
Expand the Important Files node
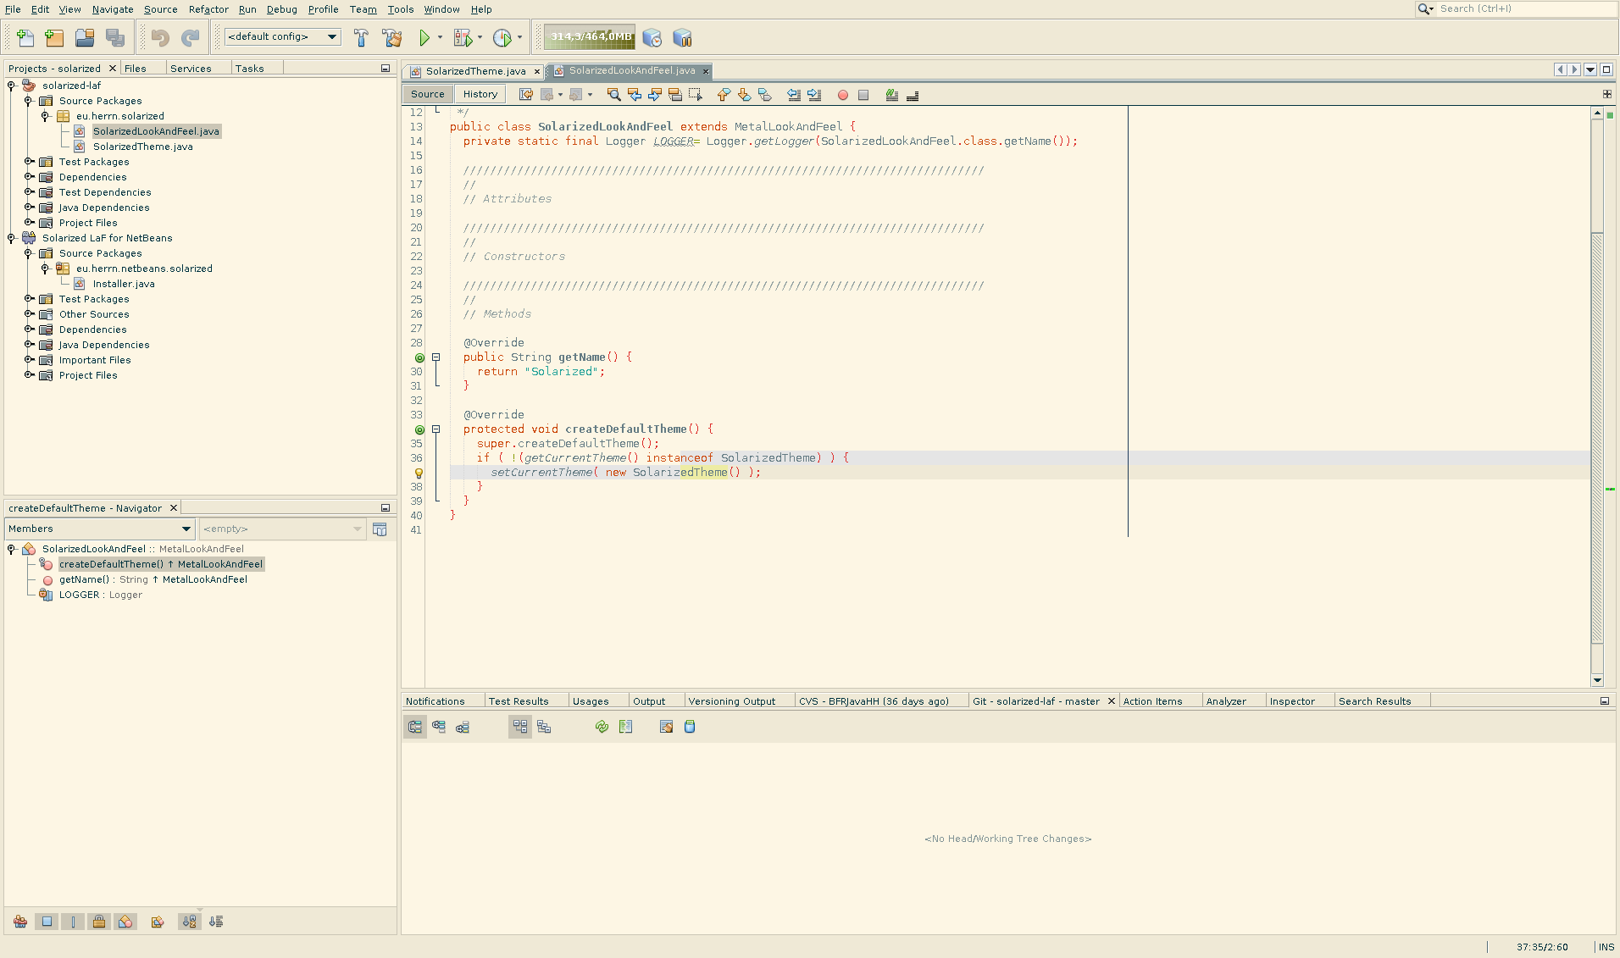29,359
